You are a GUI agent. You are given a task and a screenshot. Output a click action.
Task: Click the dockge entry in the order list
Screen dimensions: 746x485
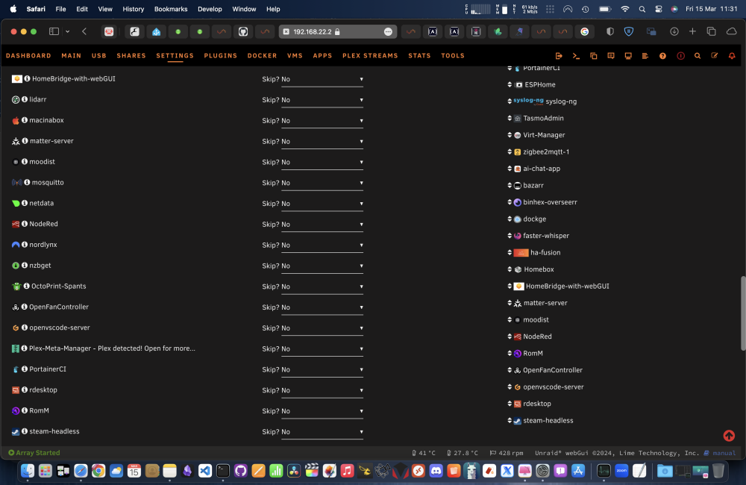(527, 219)
